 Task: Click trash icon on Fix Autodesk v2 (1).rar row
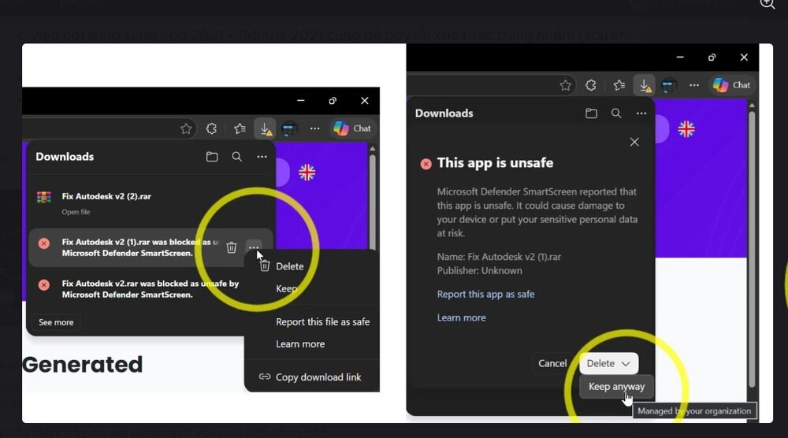(x=231, y=247)
